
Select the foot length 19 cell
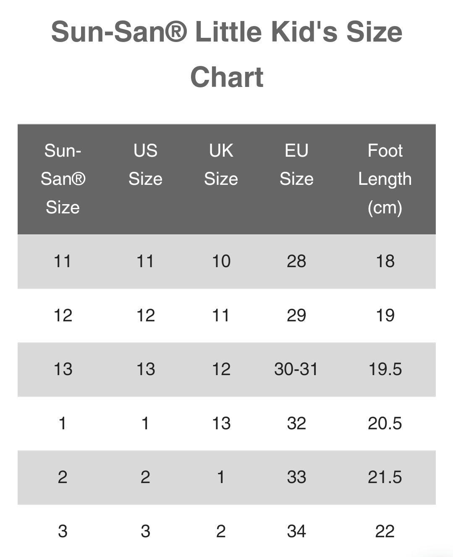coord(385,315)
